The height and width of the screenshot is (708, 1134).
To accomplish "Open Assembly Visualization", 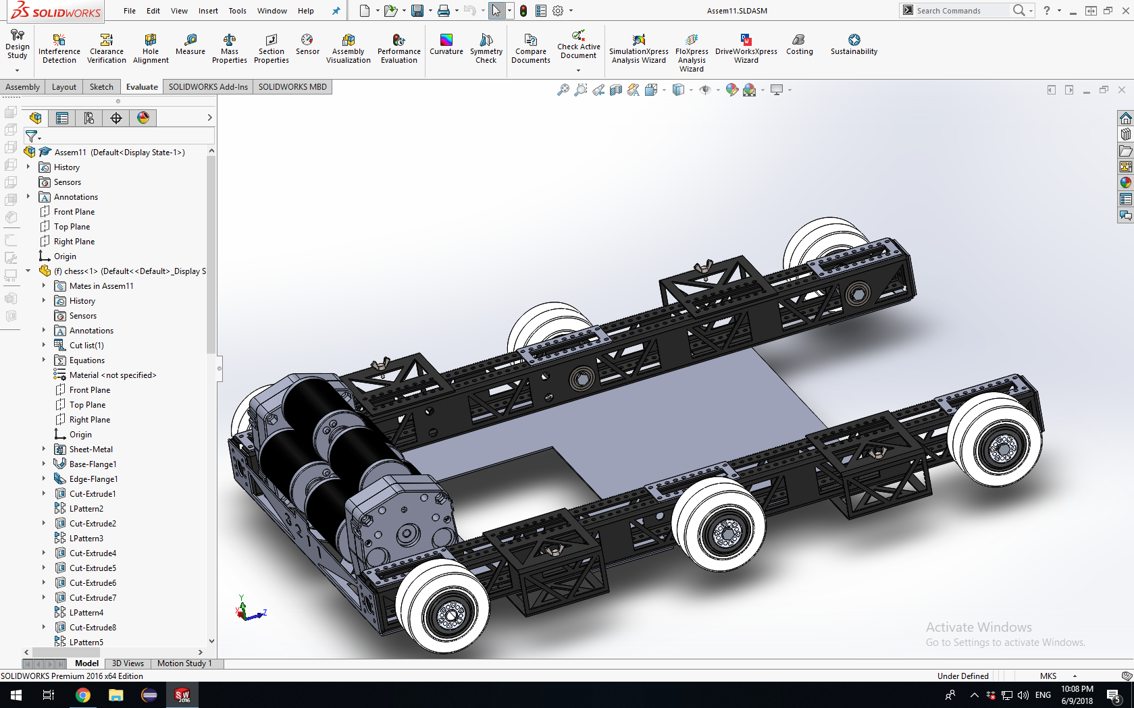I will pyautogui.click(x=349, y=49).
